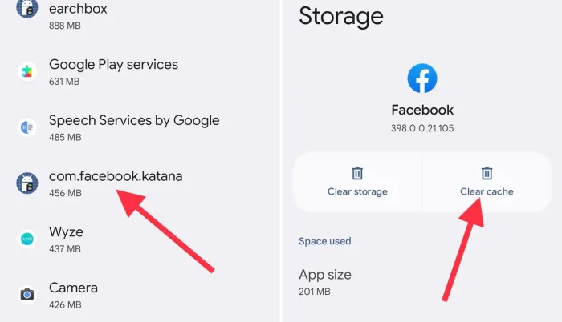Open the Camera app entry
The width and height of the screenshot is (562, 322).
[x=140, y=295]
